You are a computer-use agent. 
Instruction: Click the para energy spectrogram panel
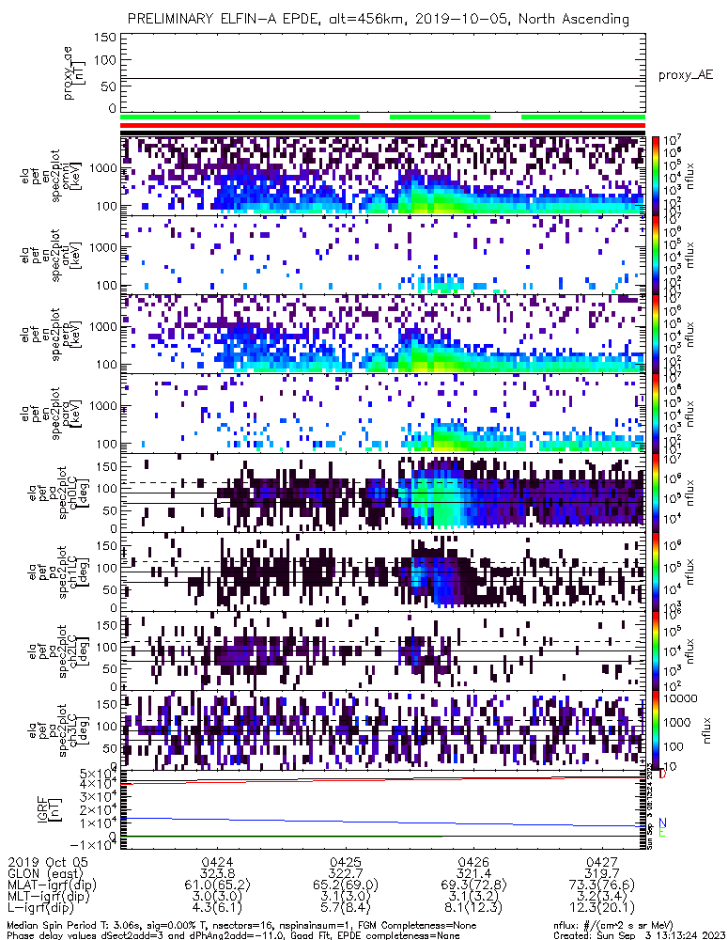pyautogui.click(x=383, y=413)
